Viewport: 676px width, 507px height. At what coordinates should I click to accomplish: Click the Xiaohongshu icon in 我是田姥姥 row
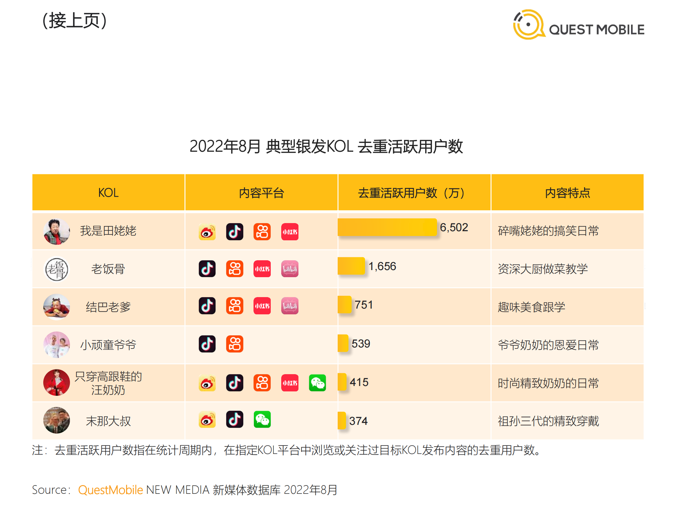pos(290,232)
